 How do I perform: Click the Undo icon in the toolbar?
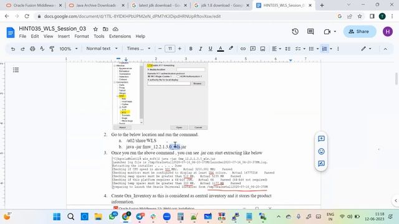[x=13, y=49]
